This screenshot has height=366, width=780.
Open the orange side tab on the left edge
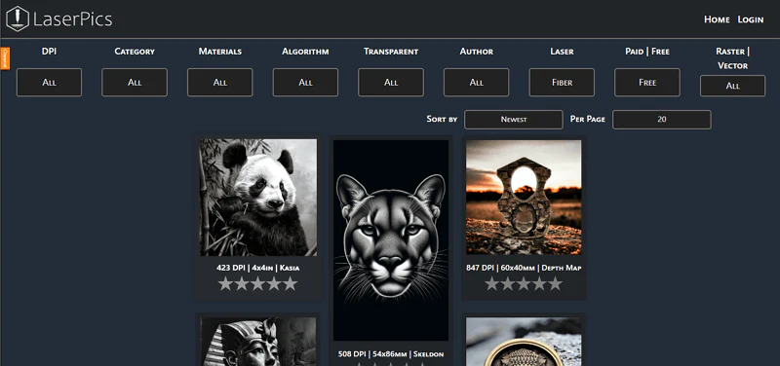(5, 58)
